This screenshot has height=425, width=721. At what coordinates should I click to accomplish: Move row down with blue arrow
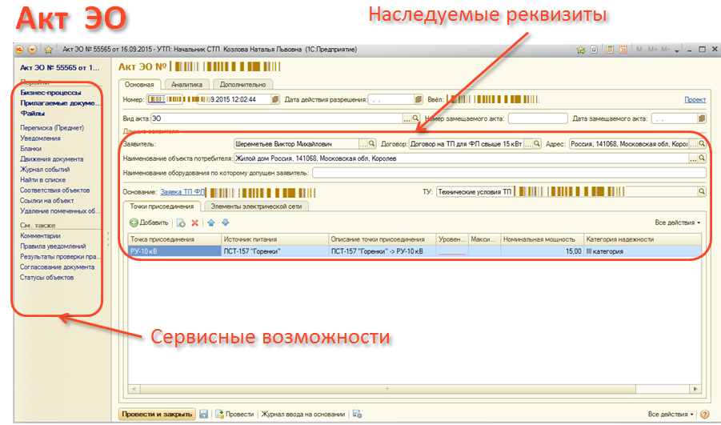[224, 222]
